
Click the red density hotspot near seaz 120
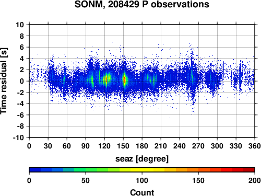tap(106, 79)
